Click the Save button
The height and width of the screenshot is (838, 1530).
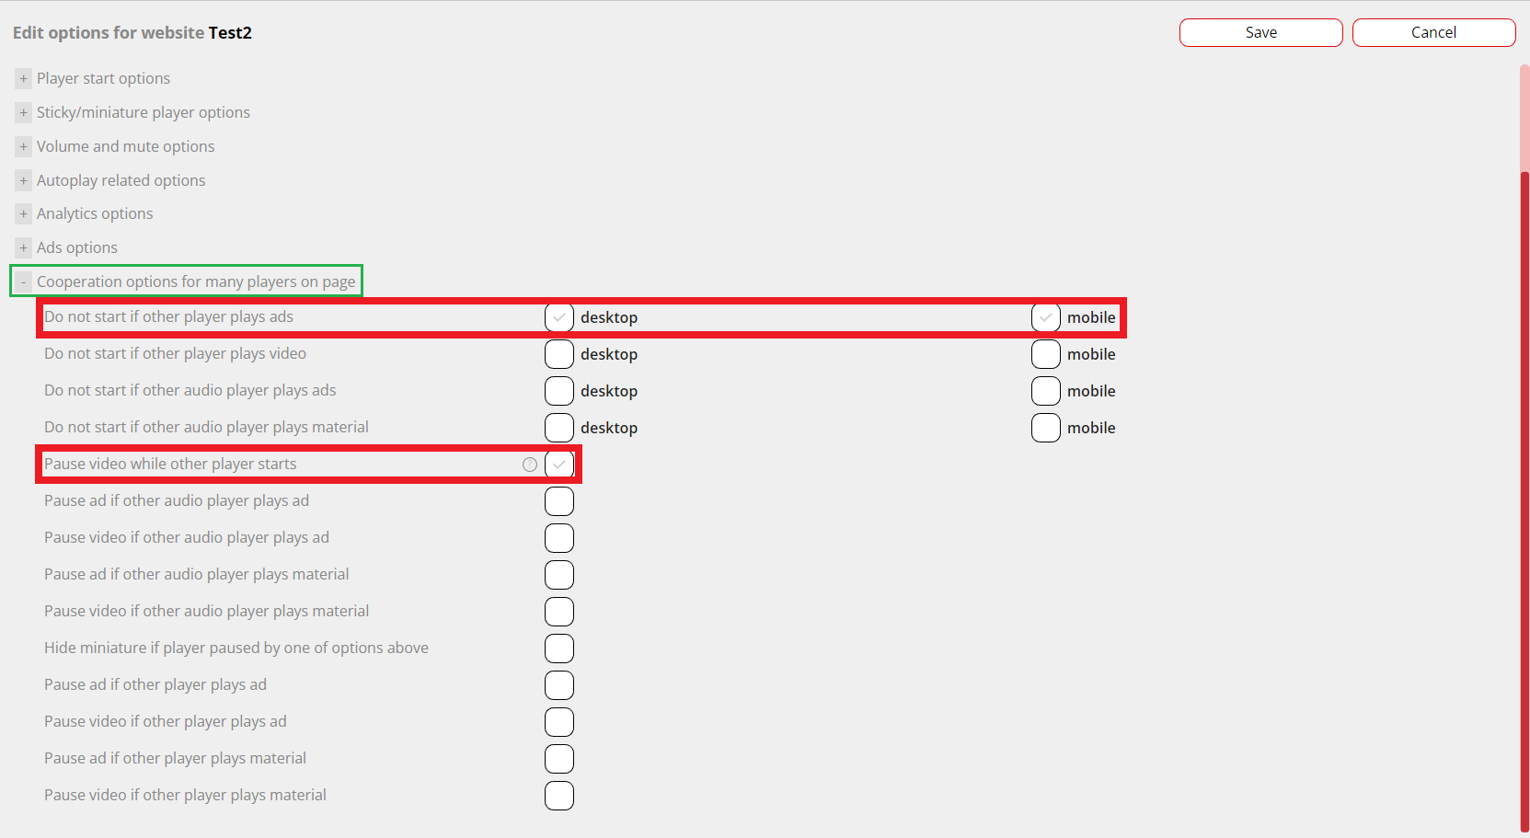click(1260, 32)
